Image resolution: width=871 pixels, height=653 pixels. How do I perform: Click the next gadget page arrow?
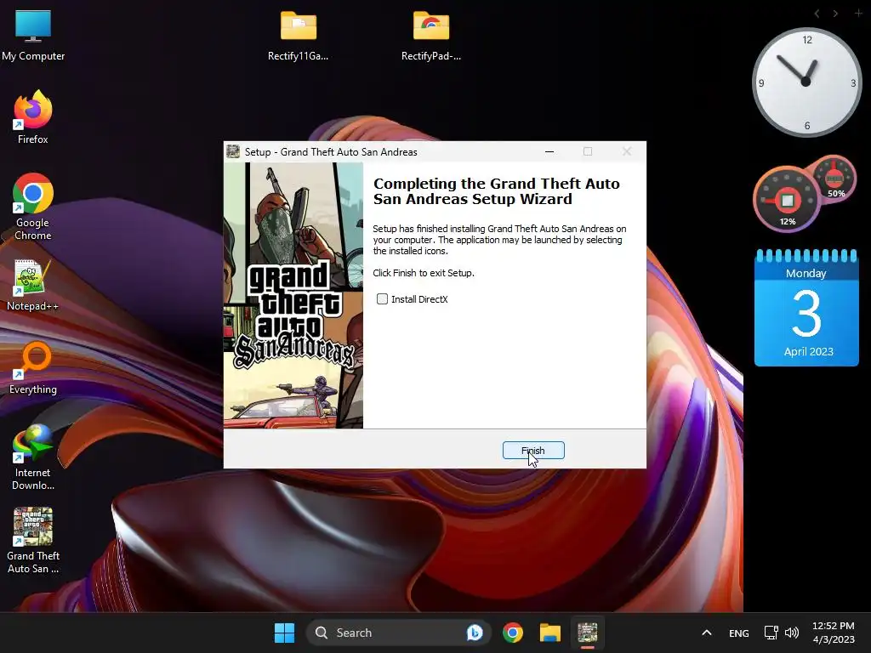(x=835, y=14)
